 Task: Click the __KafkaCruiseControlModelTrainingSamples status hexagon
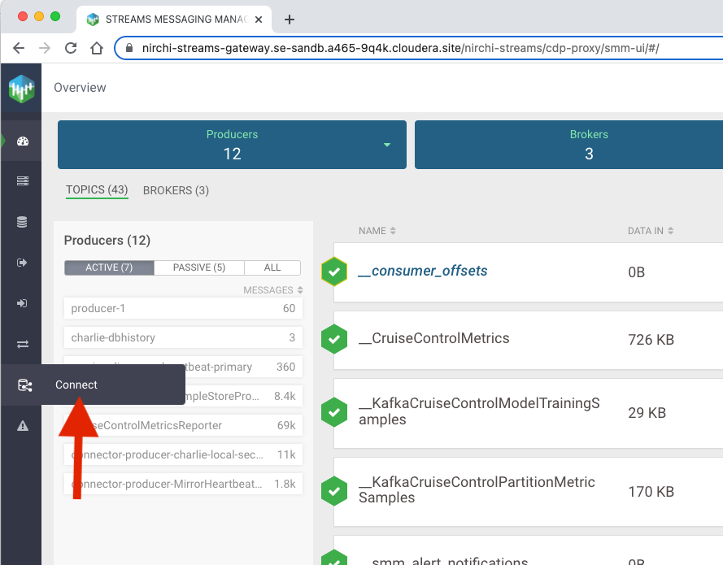[x=334, y=412]
